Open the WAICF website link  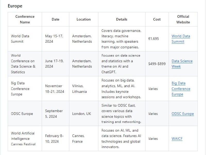177,139
